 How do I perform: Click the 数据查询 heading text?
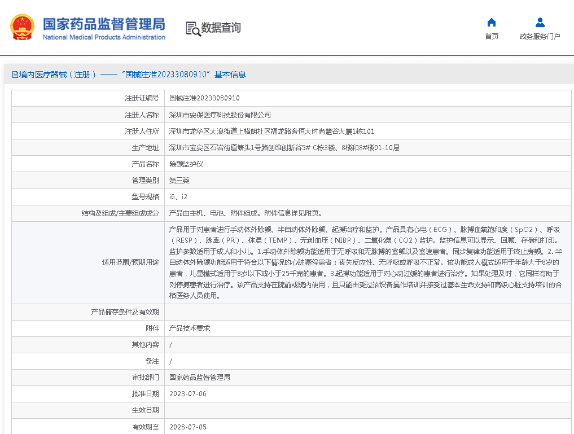(x=221, y=28)
